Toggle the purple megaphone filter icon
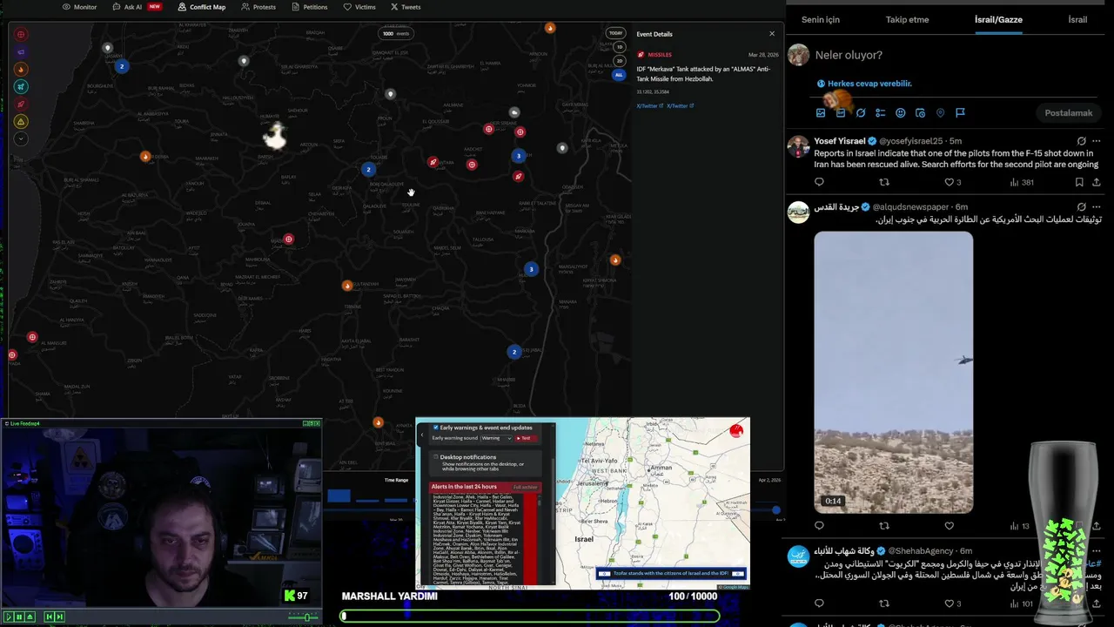 pos(21,52)
